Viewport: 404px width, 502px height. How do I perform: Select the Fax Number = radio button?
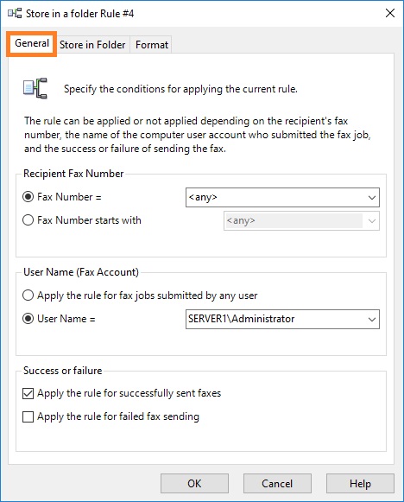tap(28, 197)
